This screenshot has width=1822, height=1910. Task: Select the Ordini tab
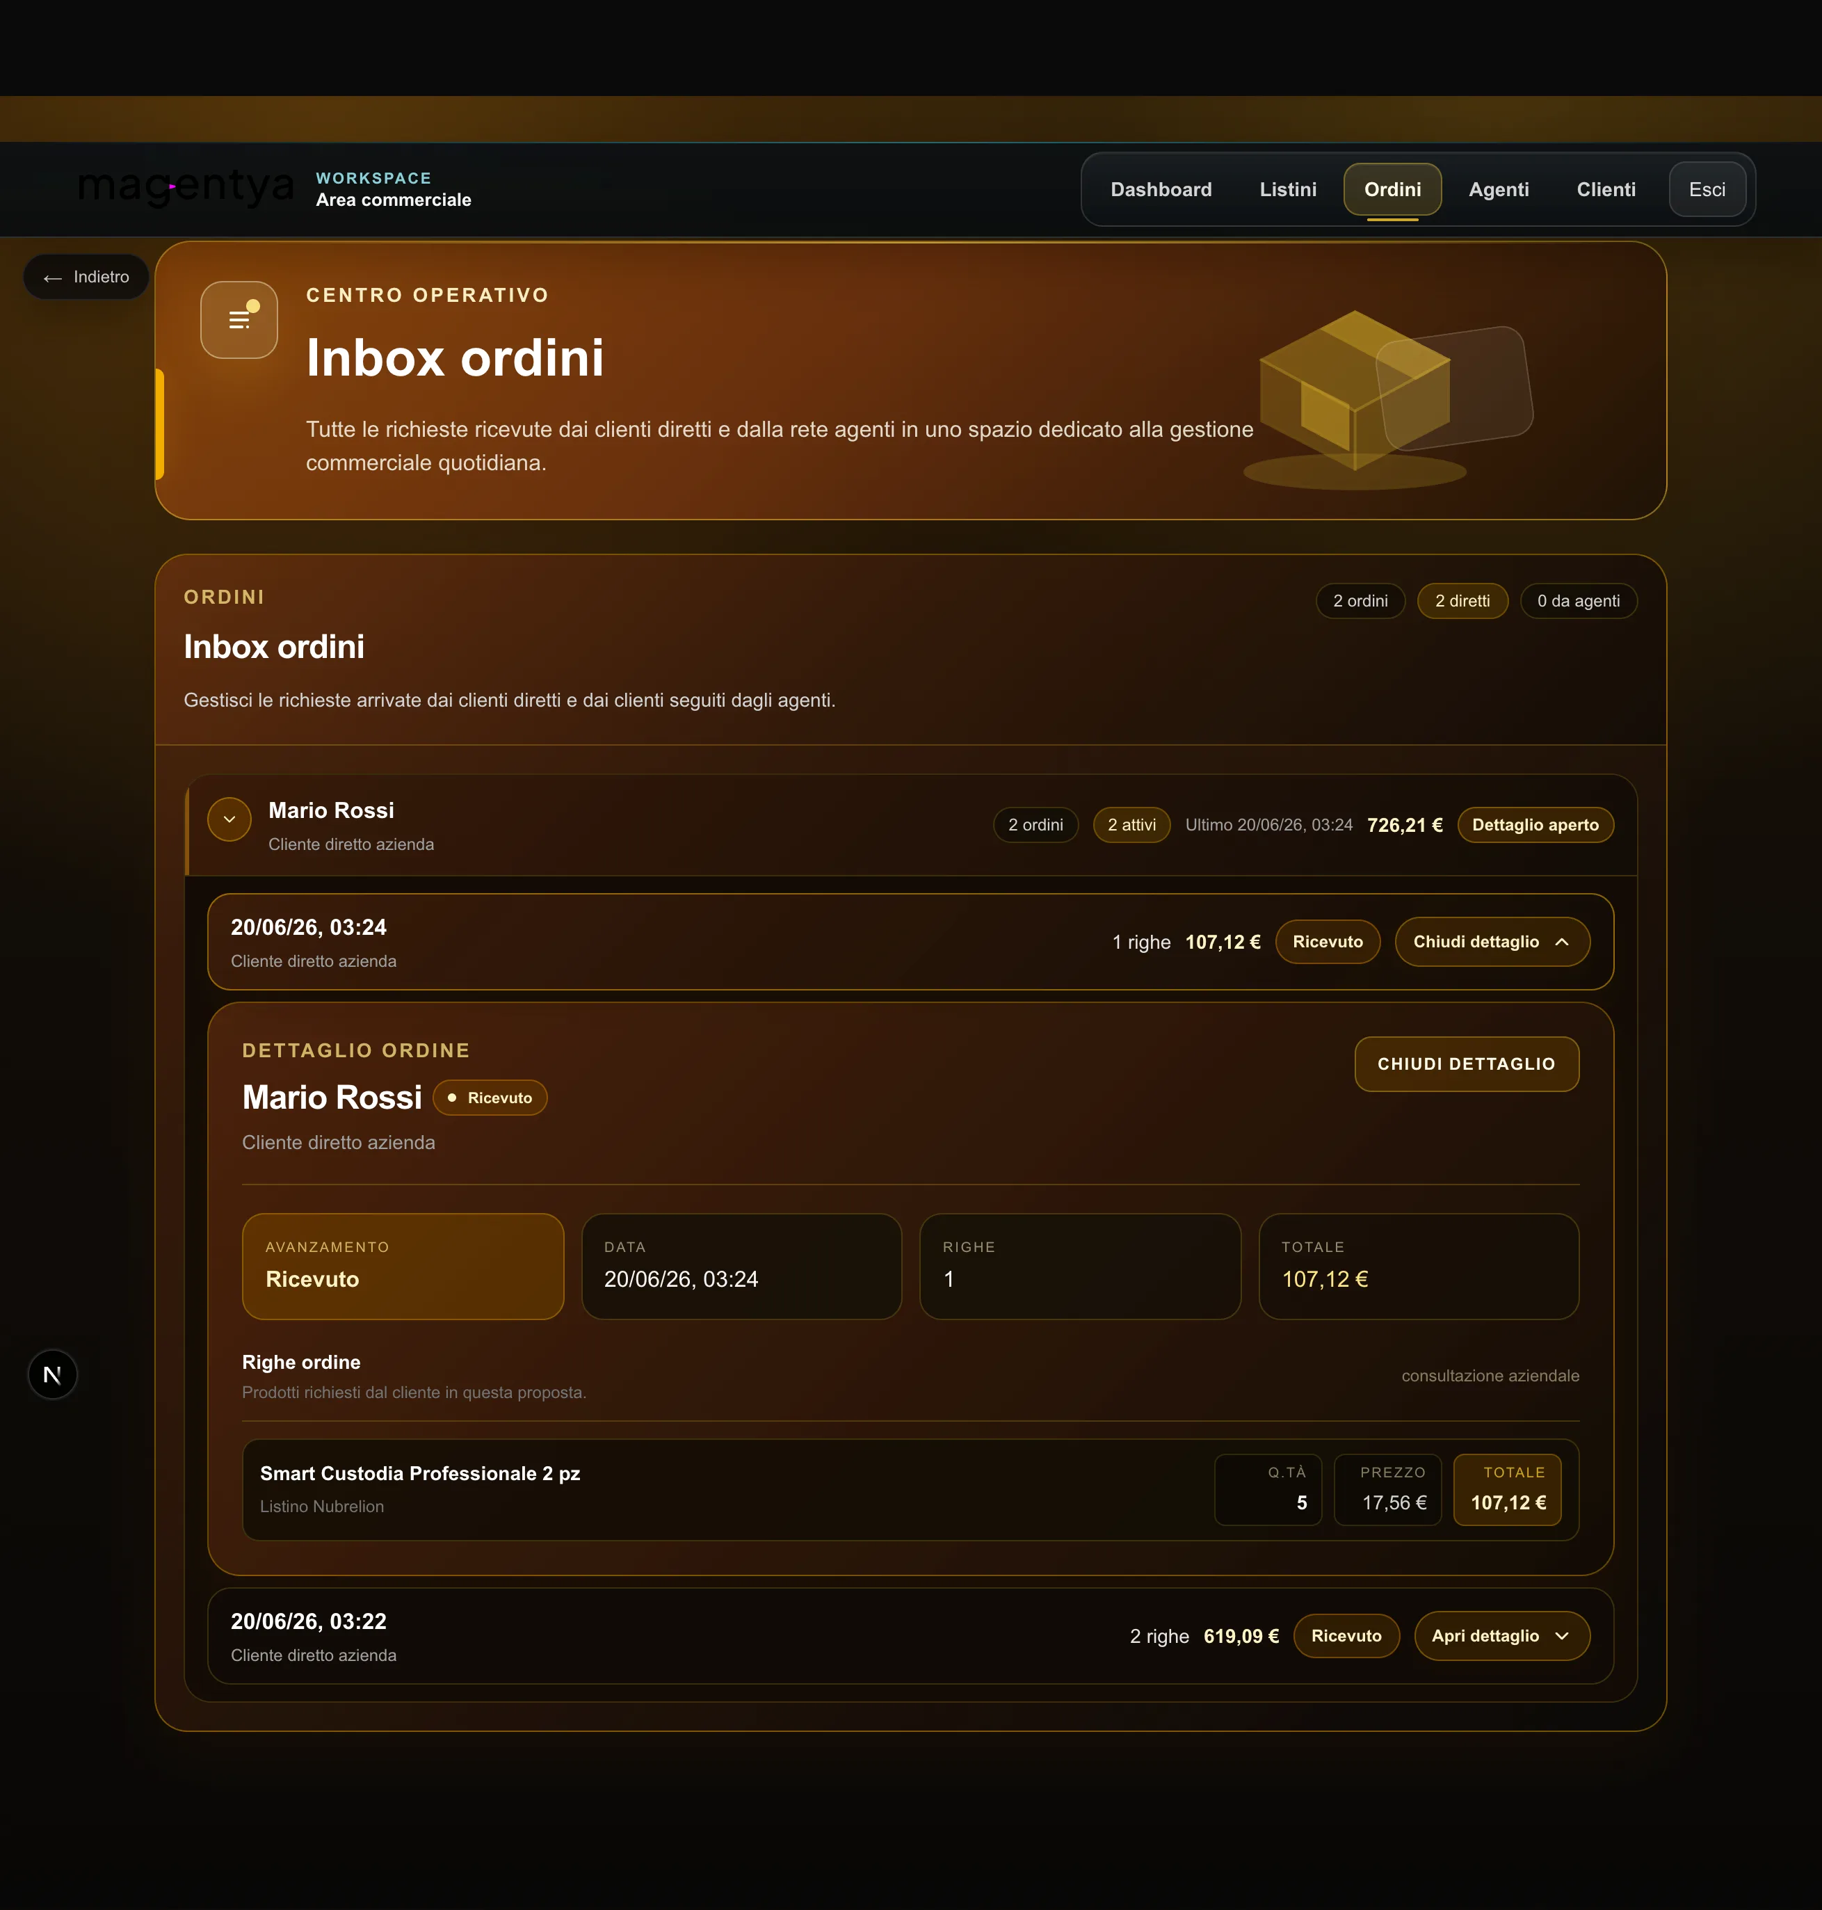(1392, 189)
